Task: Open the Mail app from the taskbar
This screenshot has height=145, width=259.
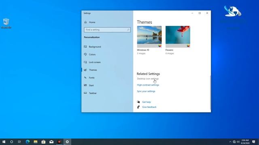Action: 51,142
